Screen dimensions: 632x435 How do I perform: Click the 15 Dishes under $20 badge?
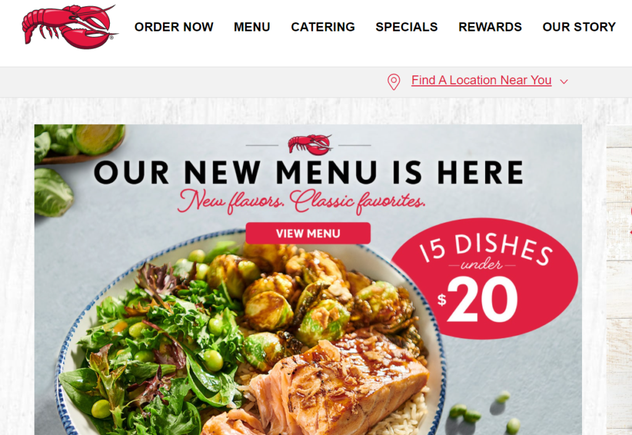click(x=484, y=279)
